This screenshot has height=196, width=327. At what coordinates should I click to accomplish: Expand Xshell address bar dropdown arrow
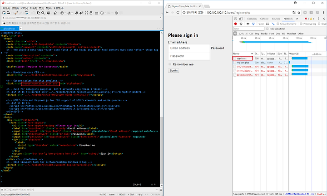pyautogui.click(x=161, y=18)
